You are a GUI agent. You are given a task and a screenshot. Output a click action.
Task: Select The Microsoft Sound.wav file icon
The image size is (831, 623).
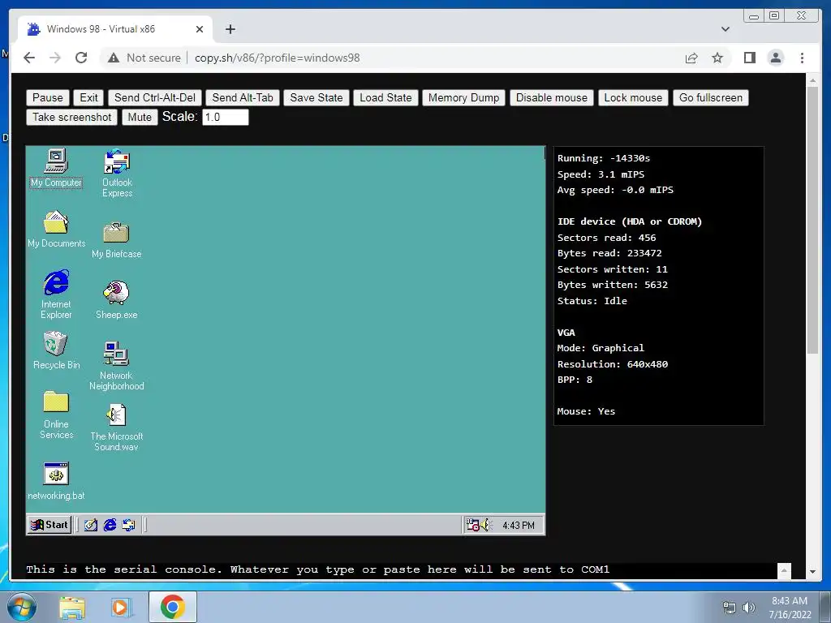click(117, 427)
